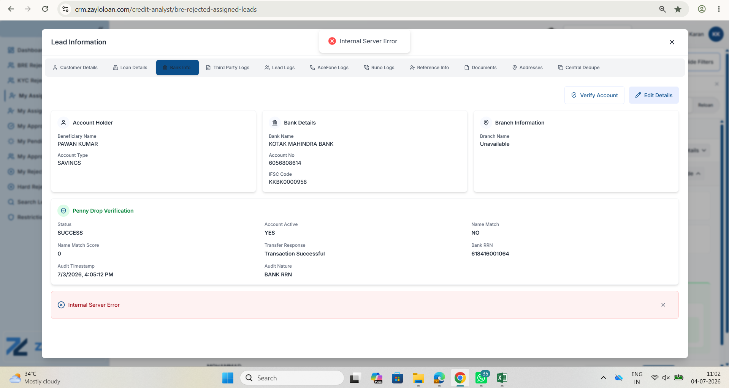Open the taskbar clock and date

706,378
